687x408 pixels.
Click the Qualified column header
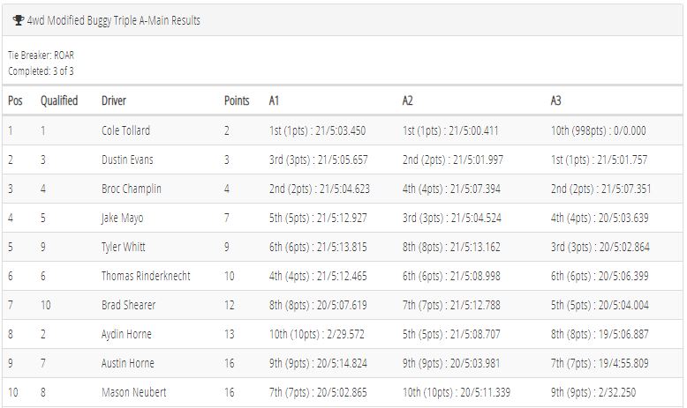[x=59, y=100]
